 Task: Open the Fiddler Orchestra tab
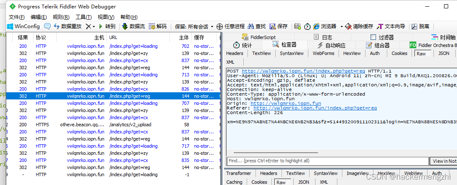[x=433, y=45]
